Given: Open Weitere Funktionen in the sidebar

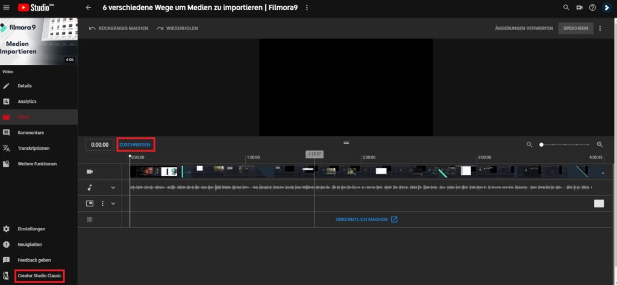Looking at the screenshot, I should (x=39, y=164).
